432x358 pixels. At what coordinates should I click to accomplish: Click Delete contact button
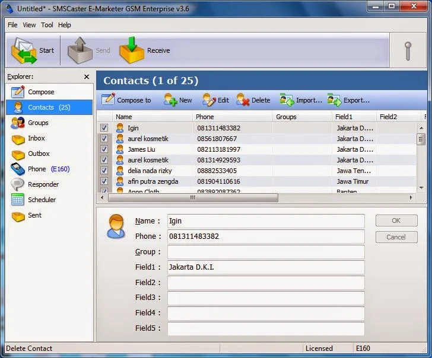(x=253, y=100)
